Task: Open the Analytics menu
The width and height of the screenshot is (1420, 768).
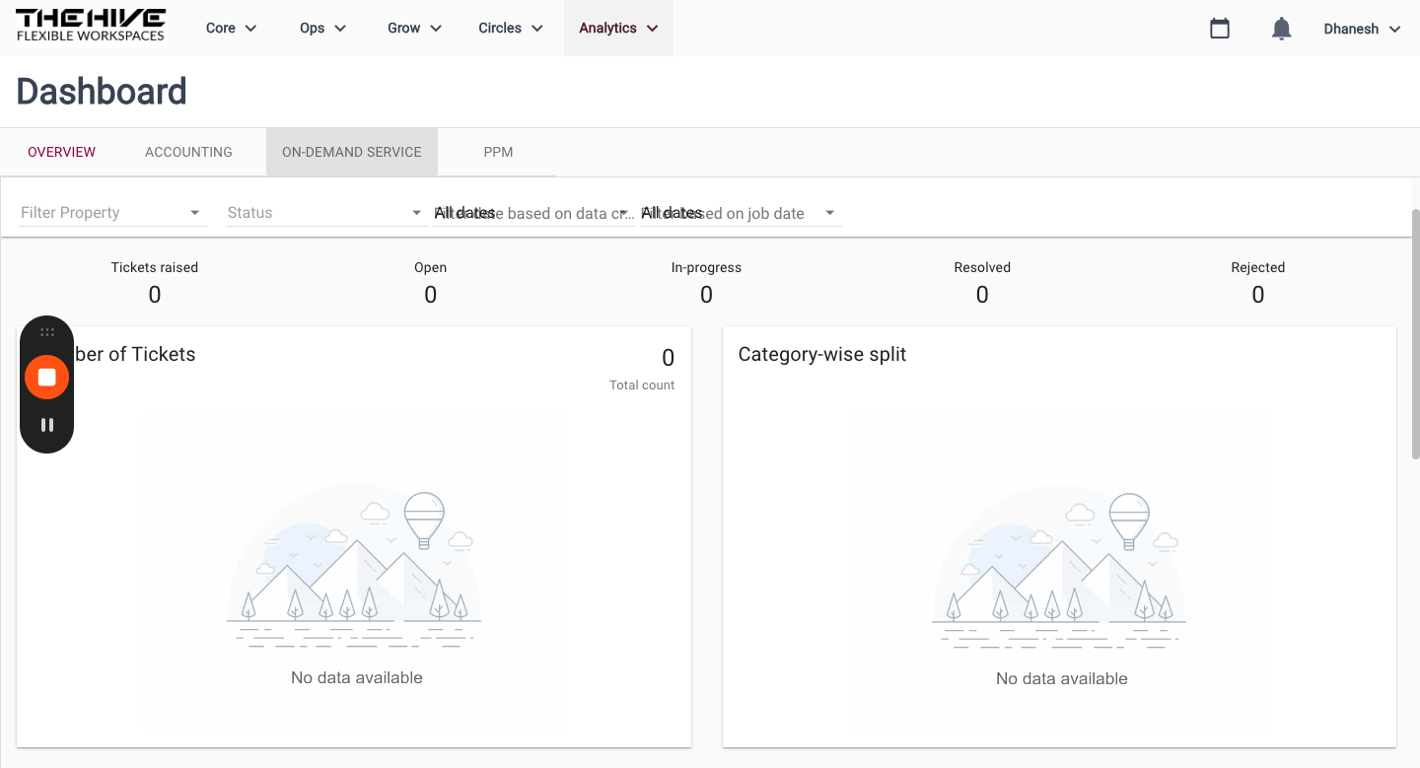Action: [618, 28]
